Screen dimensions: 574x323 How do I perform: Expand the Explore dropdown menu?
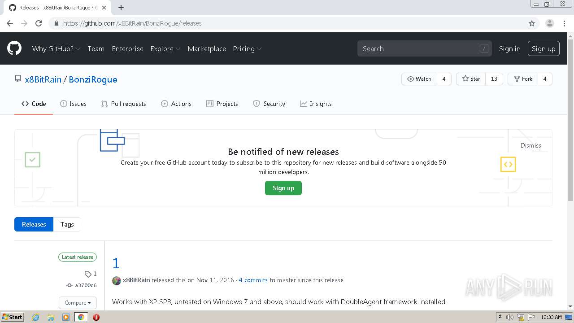pyautogui.click(x=165, y=48)
